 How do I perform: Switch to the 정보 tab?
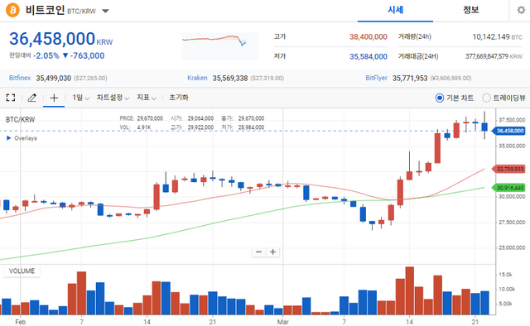click(471, 10)
